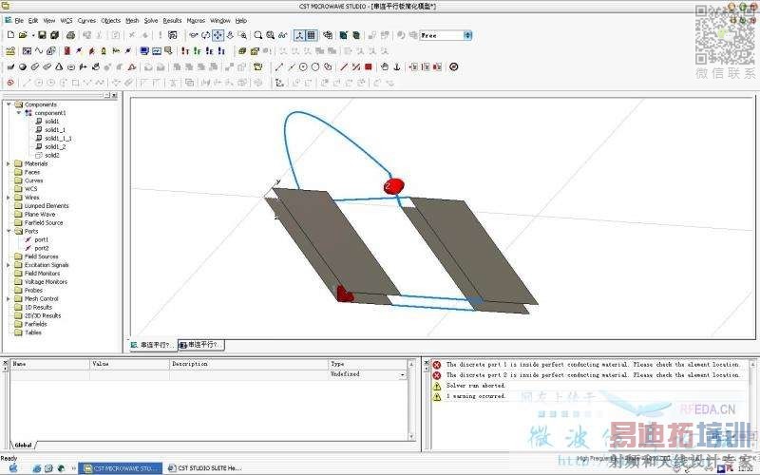Viewport: 760px width, 475px height.
Task: Switch to the first 3D view tab
Action: (152, 345)
